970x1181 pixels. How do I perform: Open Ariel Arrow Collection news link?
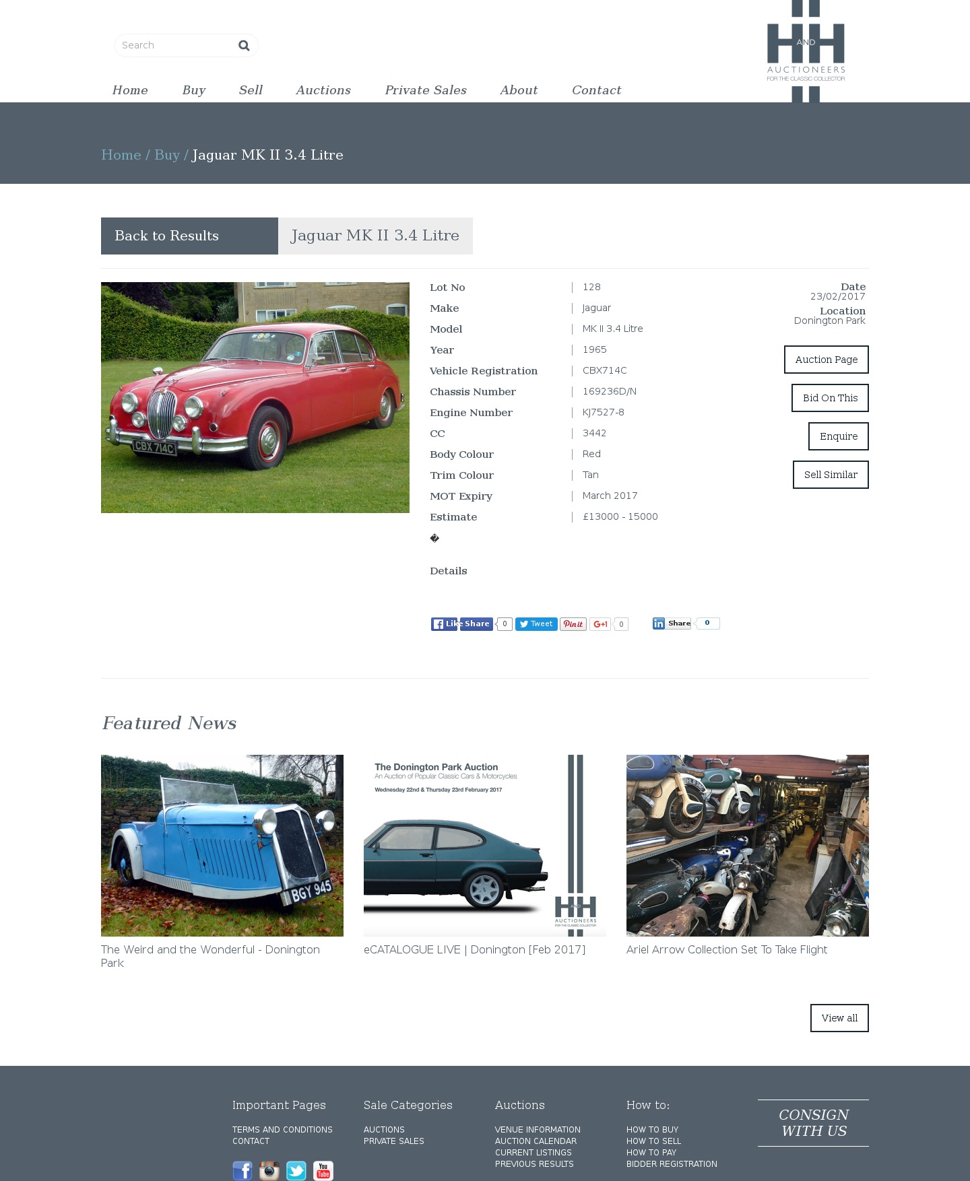coord(727,949)
